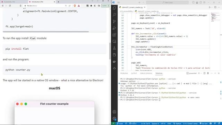Screen dimensions: 222x125
Task: Select demo01_screen_reader.py editor tab
Action: coord(132,7)
